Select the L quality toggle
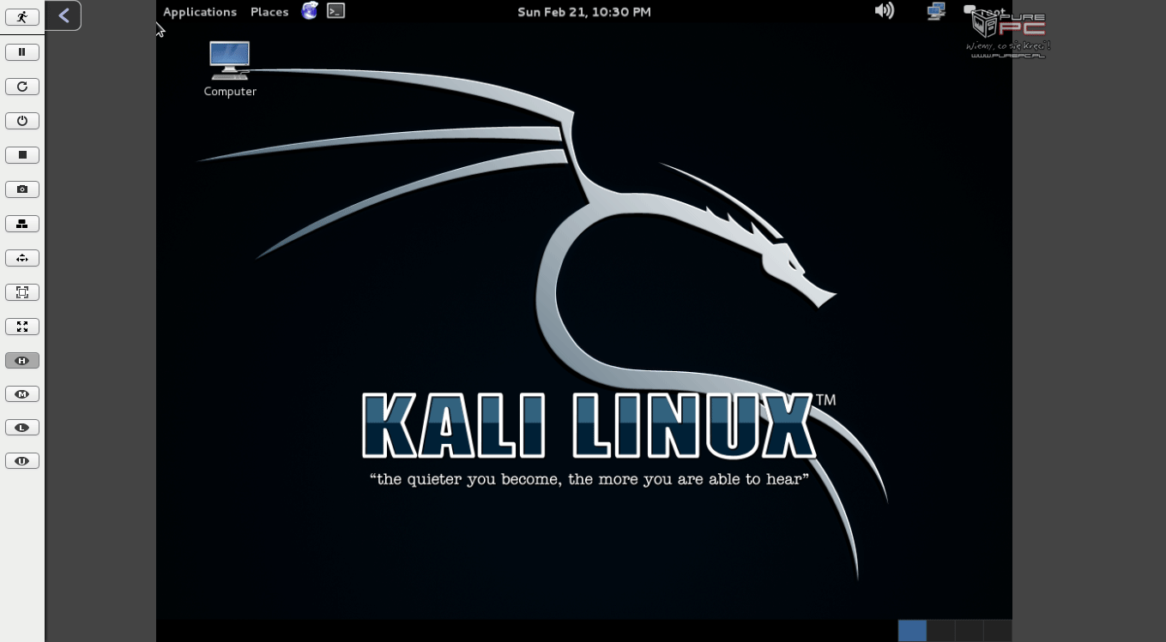 (x=22, y=427)
